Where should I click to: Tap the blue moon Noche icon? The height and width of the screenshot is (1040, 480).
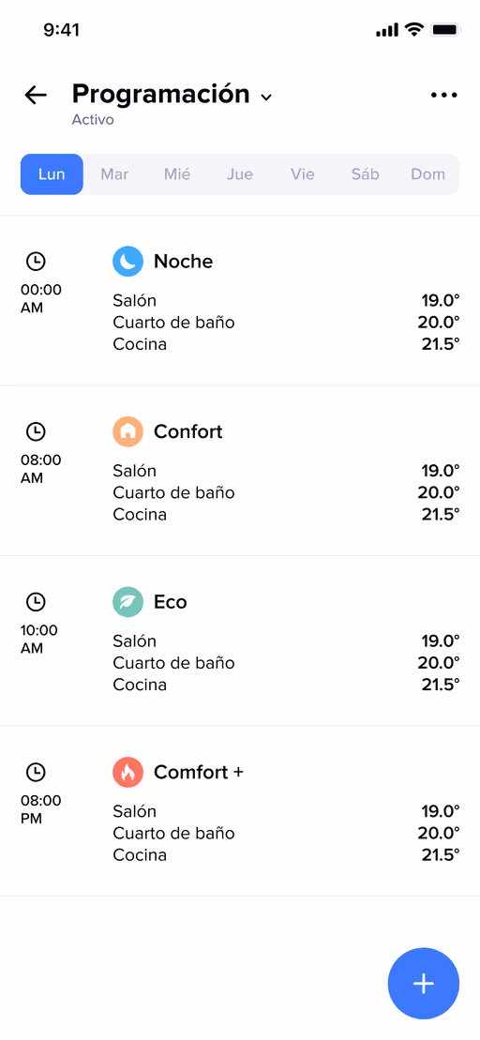[x=127, y=262]
